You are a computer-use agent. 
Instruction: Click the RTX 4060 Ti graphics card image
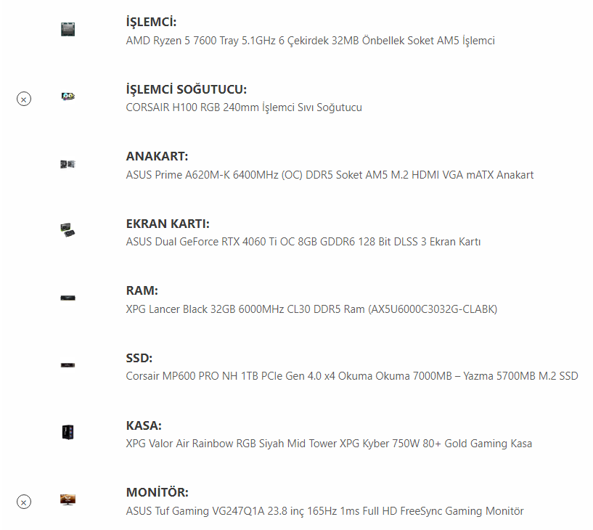point(68,230)
